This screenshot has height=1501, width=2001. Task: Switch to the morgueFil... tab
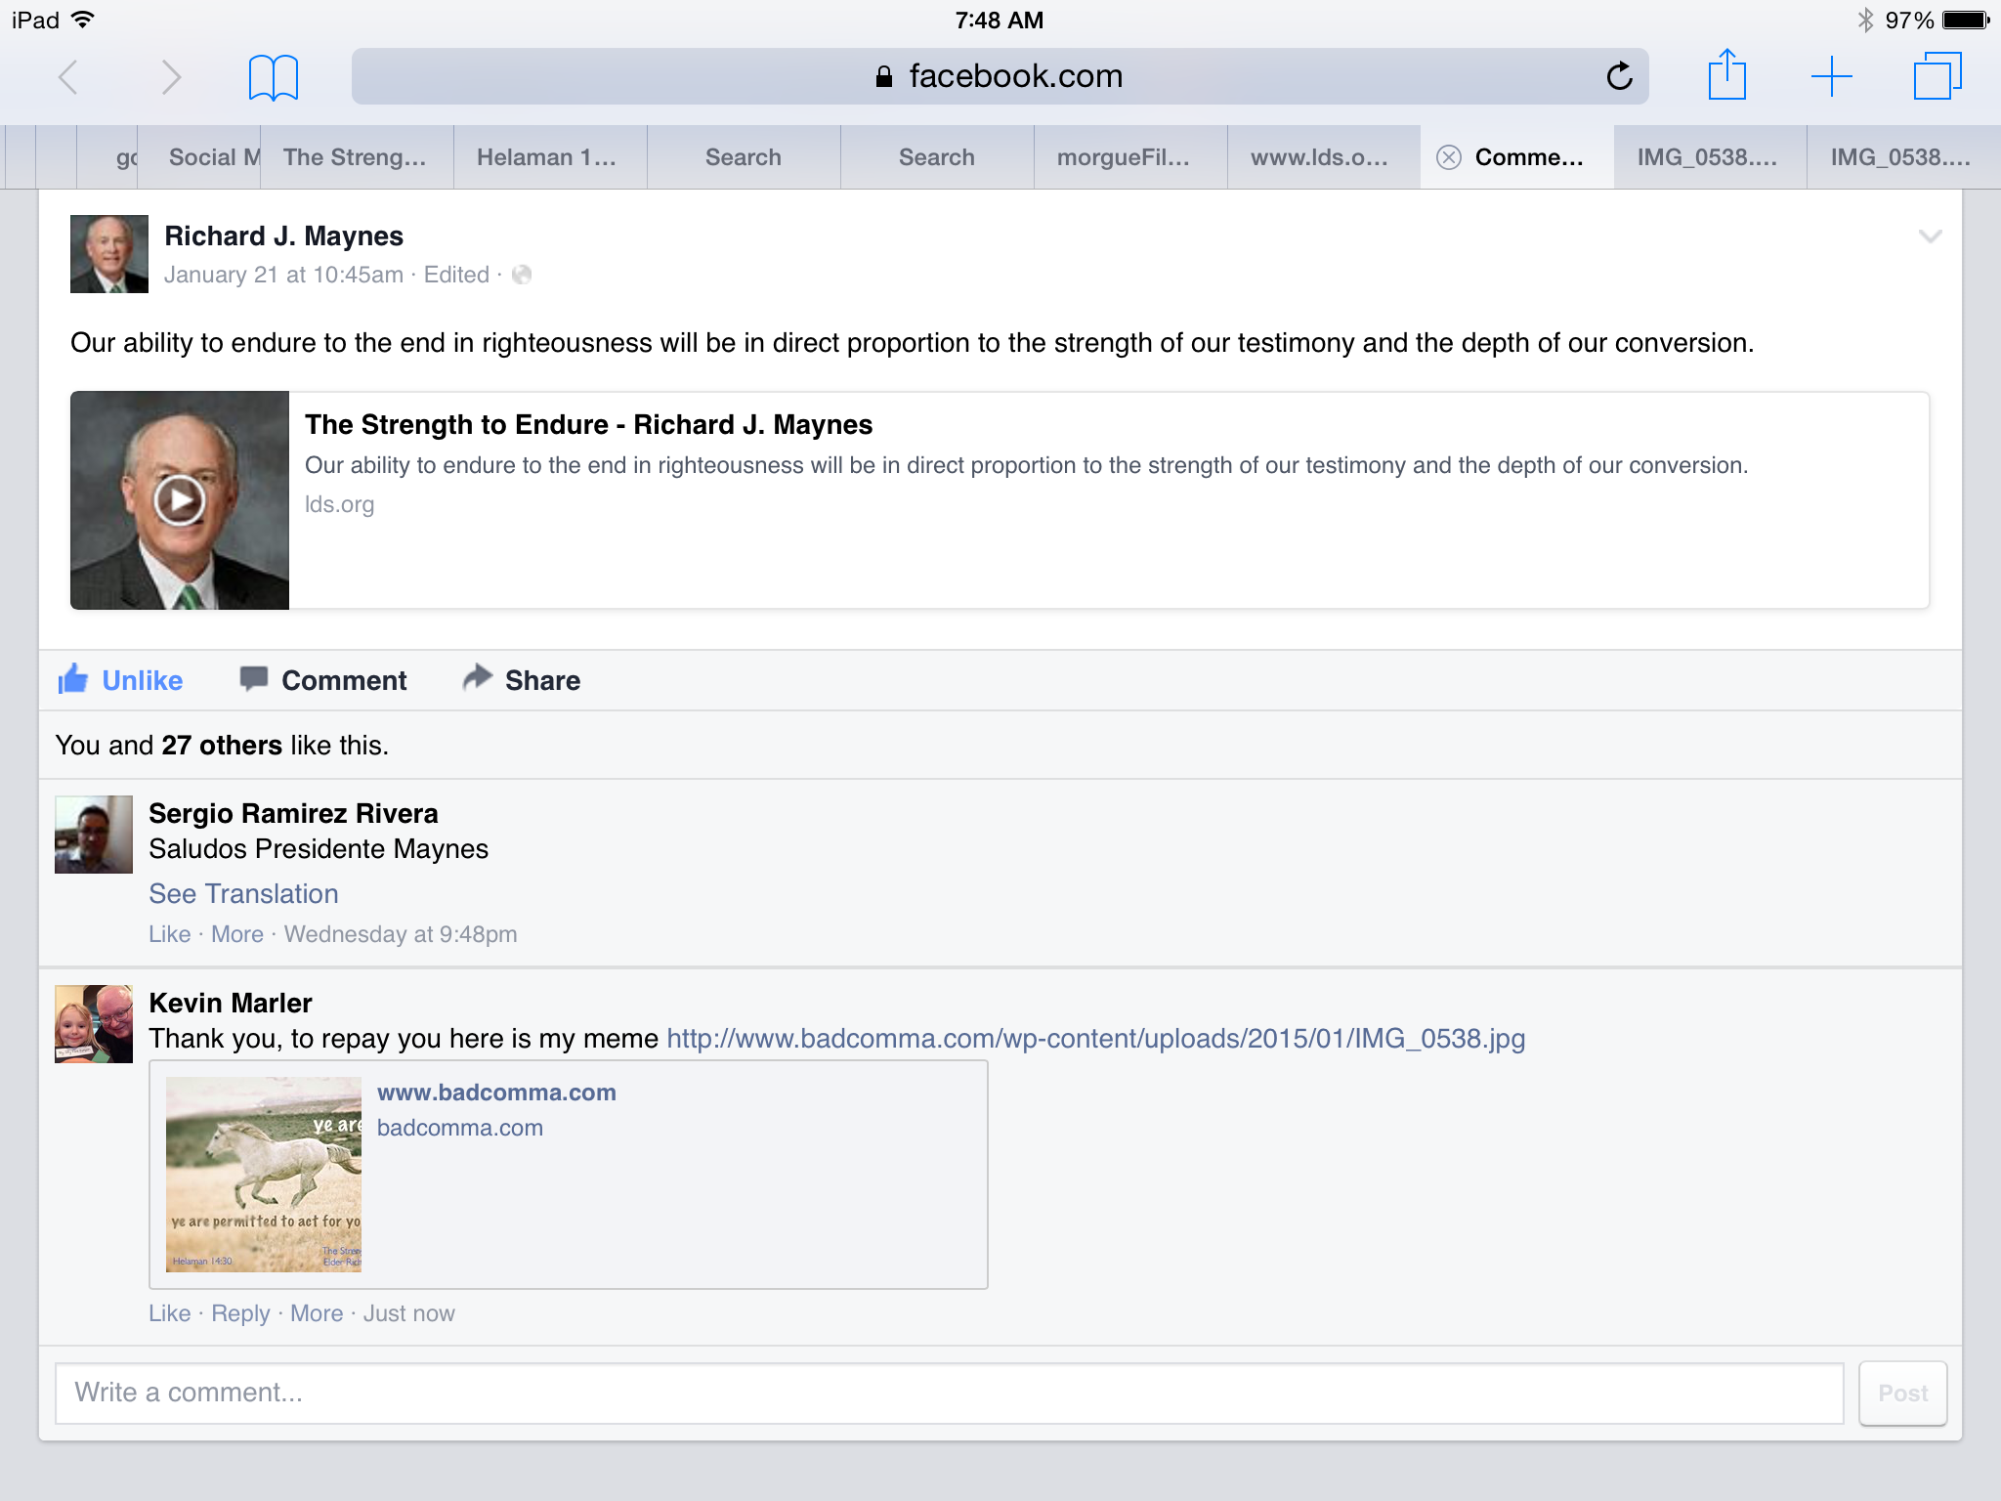coord(1130,157)
